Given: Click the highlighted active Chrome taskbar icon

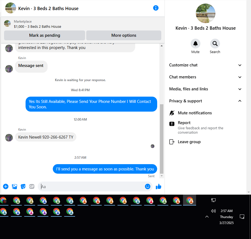Looking at the screenshot, I should (x=190, y=200).
